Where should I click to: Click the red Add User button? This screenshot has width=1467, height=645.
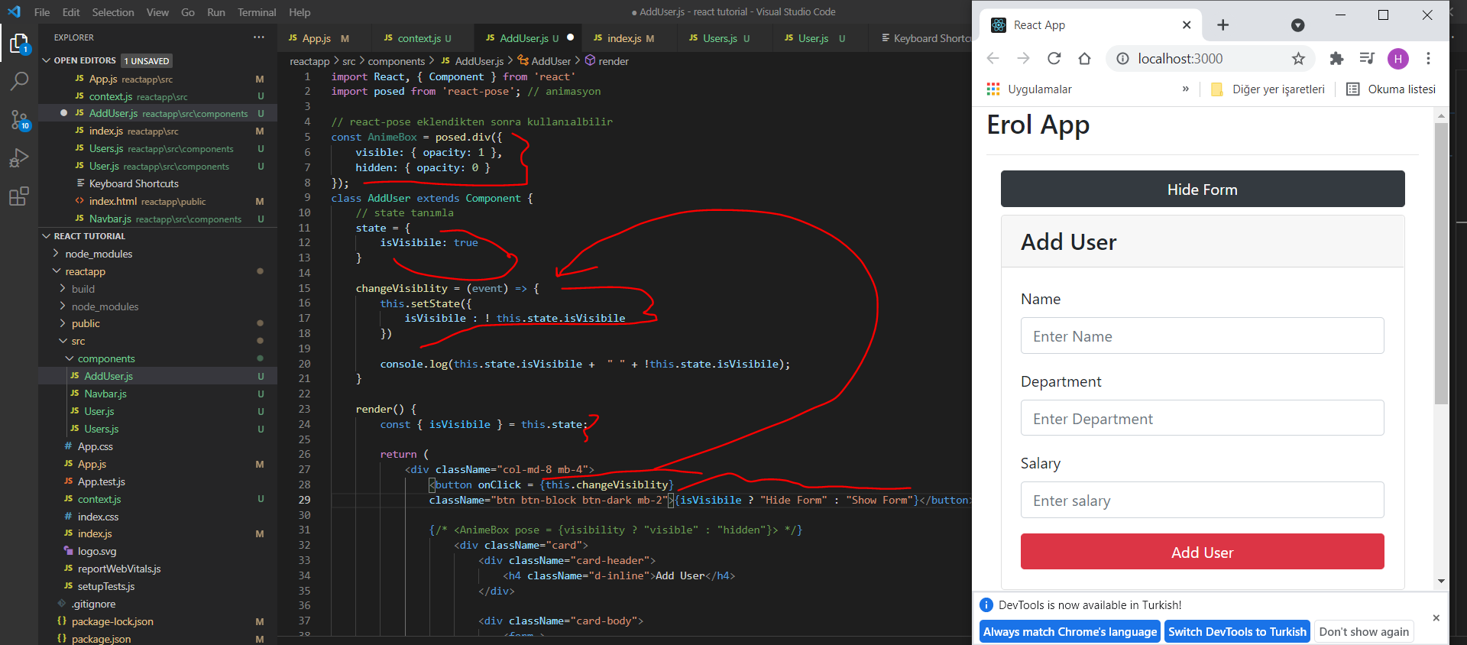[x=1202, y=552]
